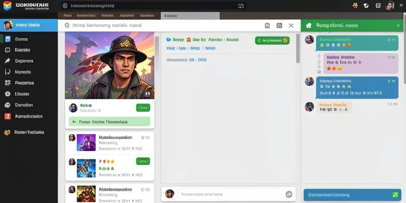This screenshot has width=406, height=203.
Task: Click green button on blue game list item
Action: coord(143,161)
